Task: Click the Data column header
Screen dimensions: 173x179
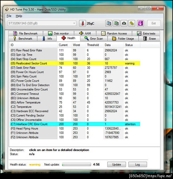Action: tap(113, 45)
